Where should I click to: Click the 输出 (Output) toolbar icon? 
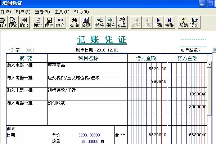click(24, 22)
